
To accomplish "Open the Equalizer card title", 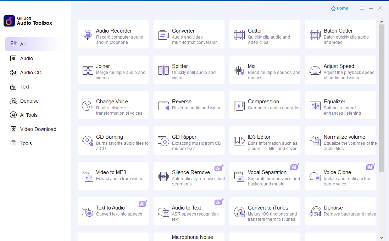I will point(334,102).
